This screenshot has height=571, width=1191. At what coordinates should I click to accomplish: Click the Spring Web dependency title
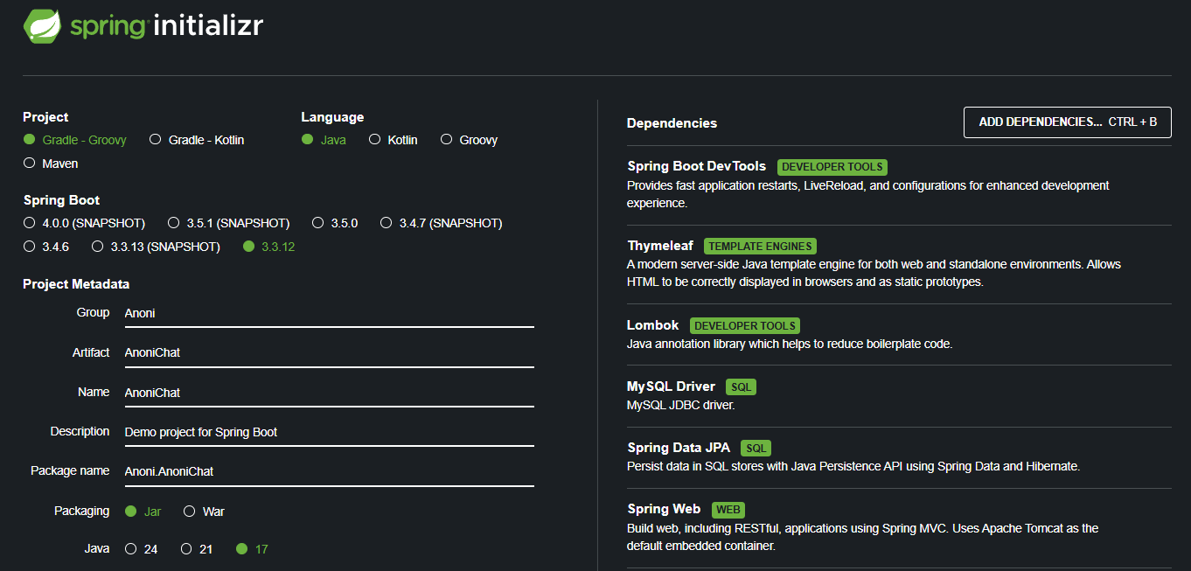[x=664, y=509]
